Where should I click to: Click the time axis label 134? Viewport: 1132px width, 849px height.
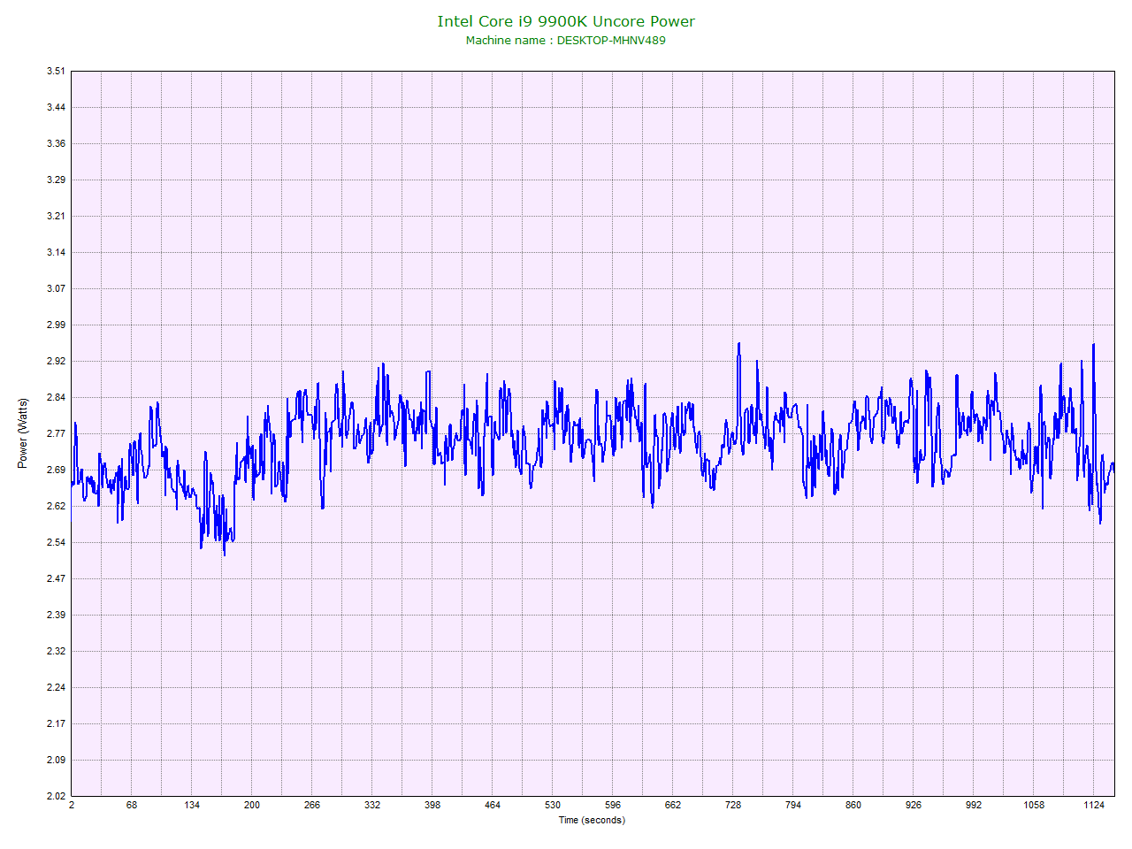coord(192,806)
